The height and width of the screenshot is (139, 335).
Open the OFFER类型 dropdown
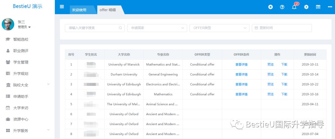click(219, 28)
